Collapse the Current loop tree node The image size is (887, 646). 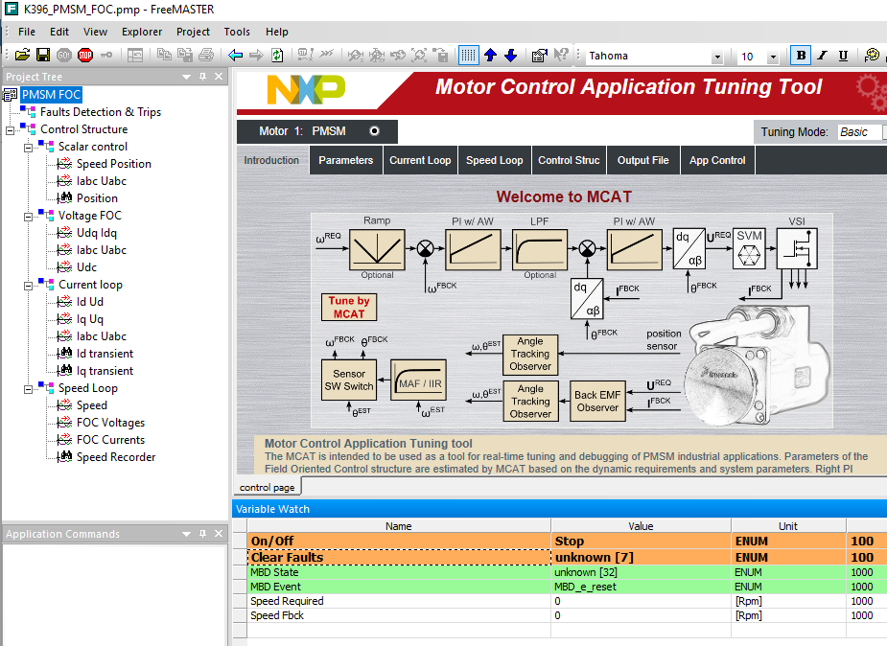click(28, 286)
